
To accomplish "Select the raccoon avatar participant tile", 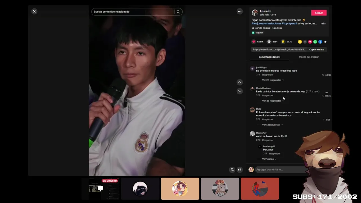I will [x=140, y=189].
